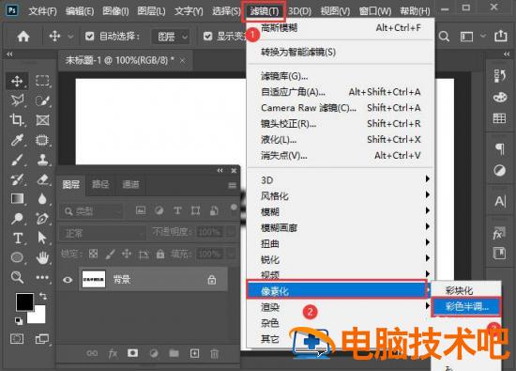Click the Background layer thumbnail
This screenshot has width=516, height=371.
click(94, 279)
